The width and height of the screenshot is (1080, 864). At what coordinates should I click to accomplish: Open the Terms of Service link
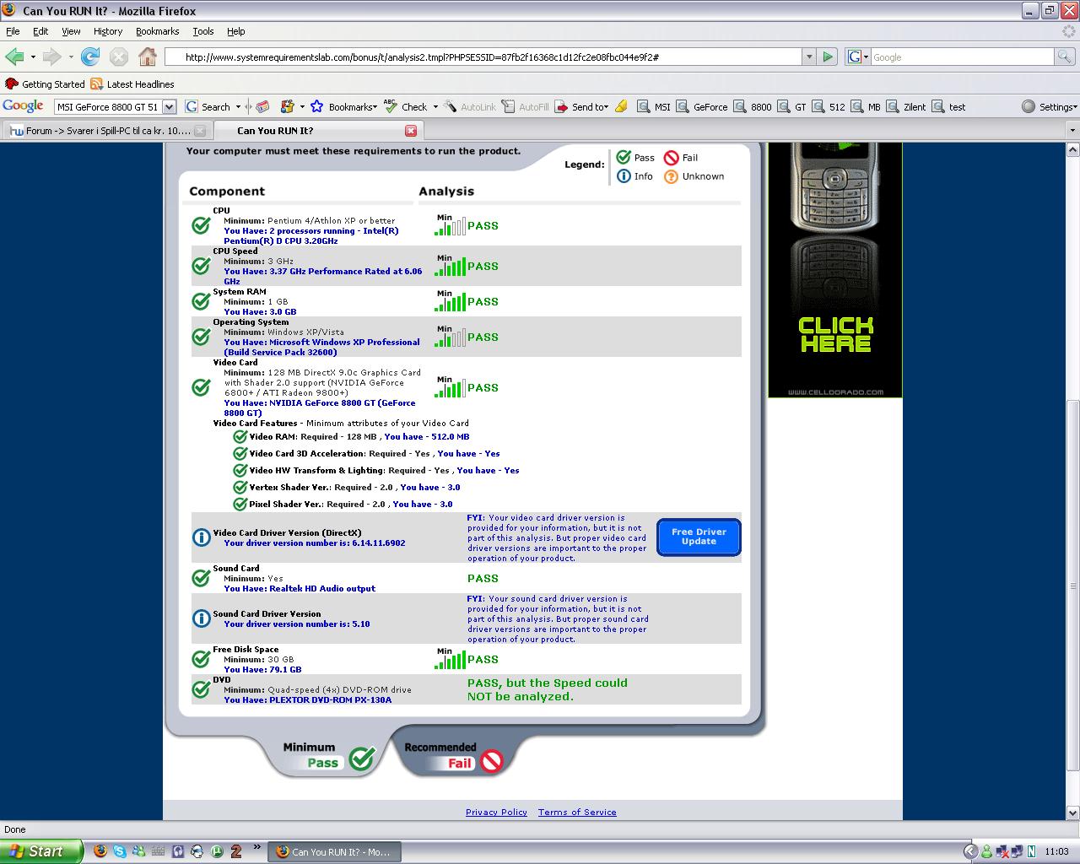[577, 812]
